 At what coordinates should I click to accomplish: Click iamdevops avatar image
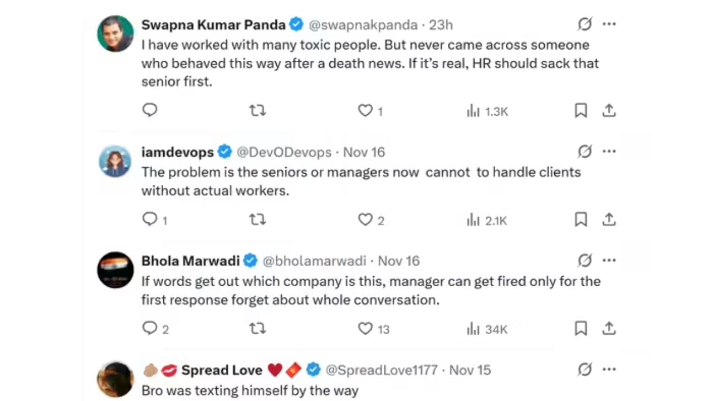pos(115,161)
